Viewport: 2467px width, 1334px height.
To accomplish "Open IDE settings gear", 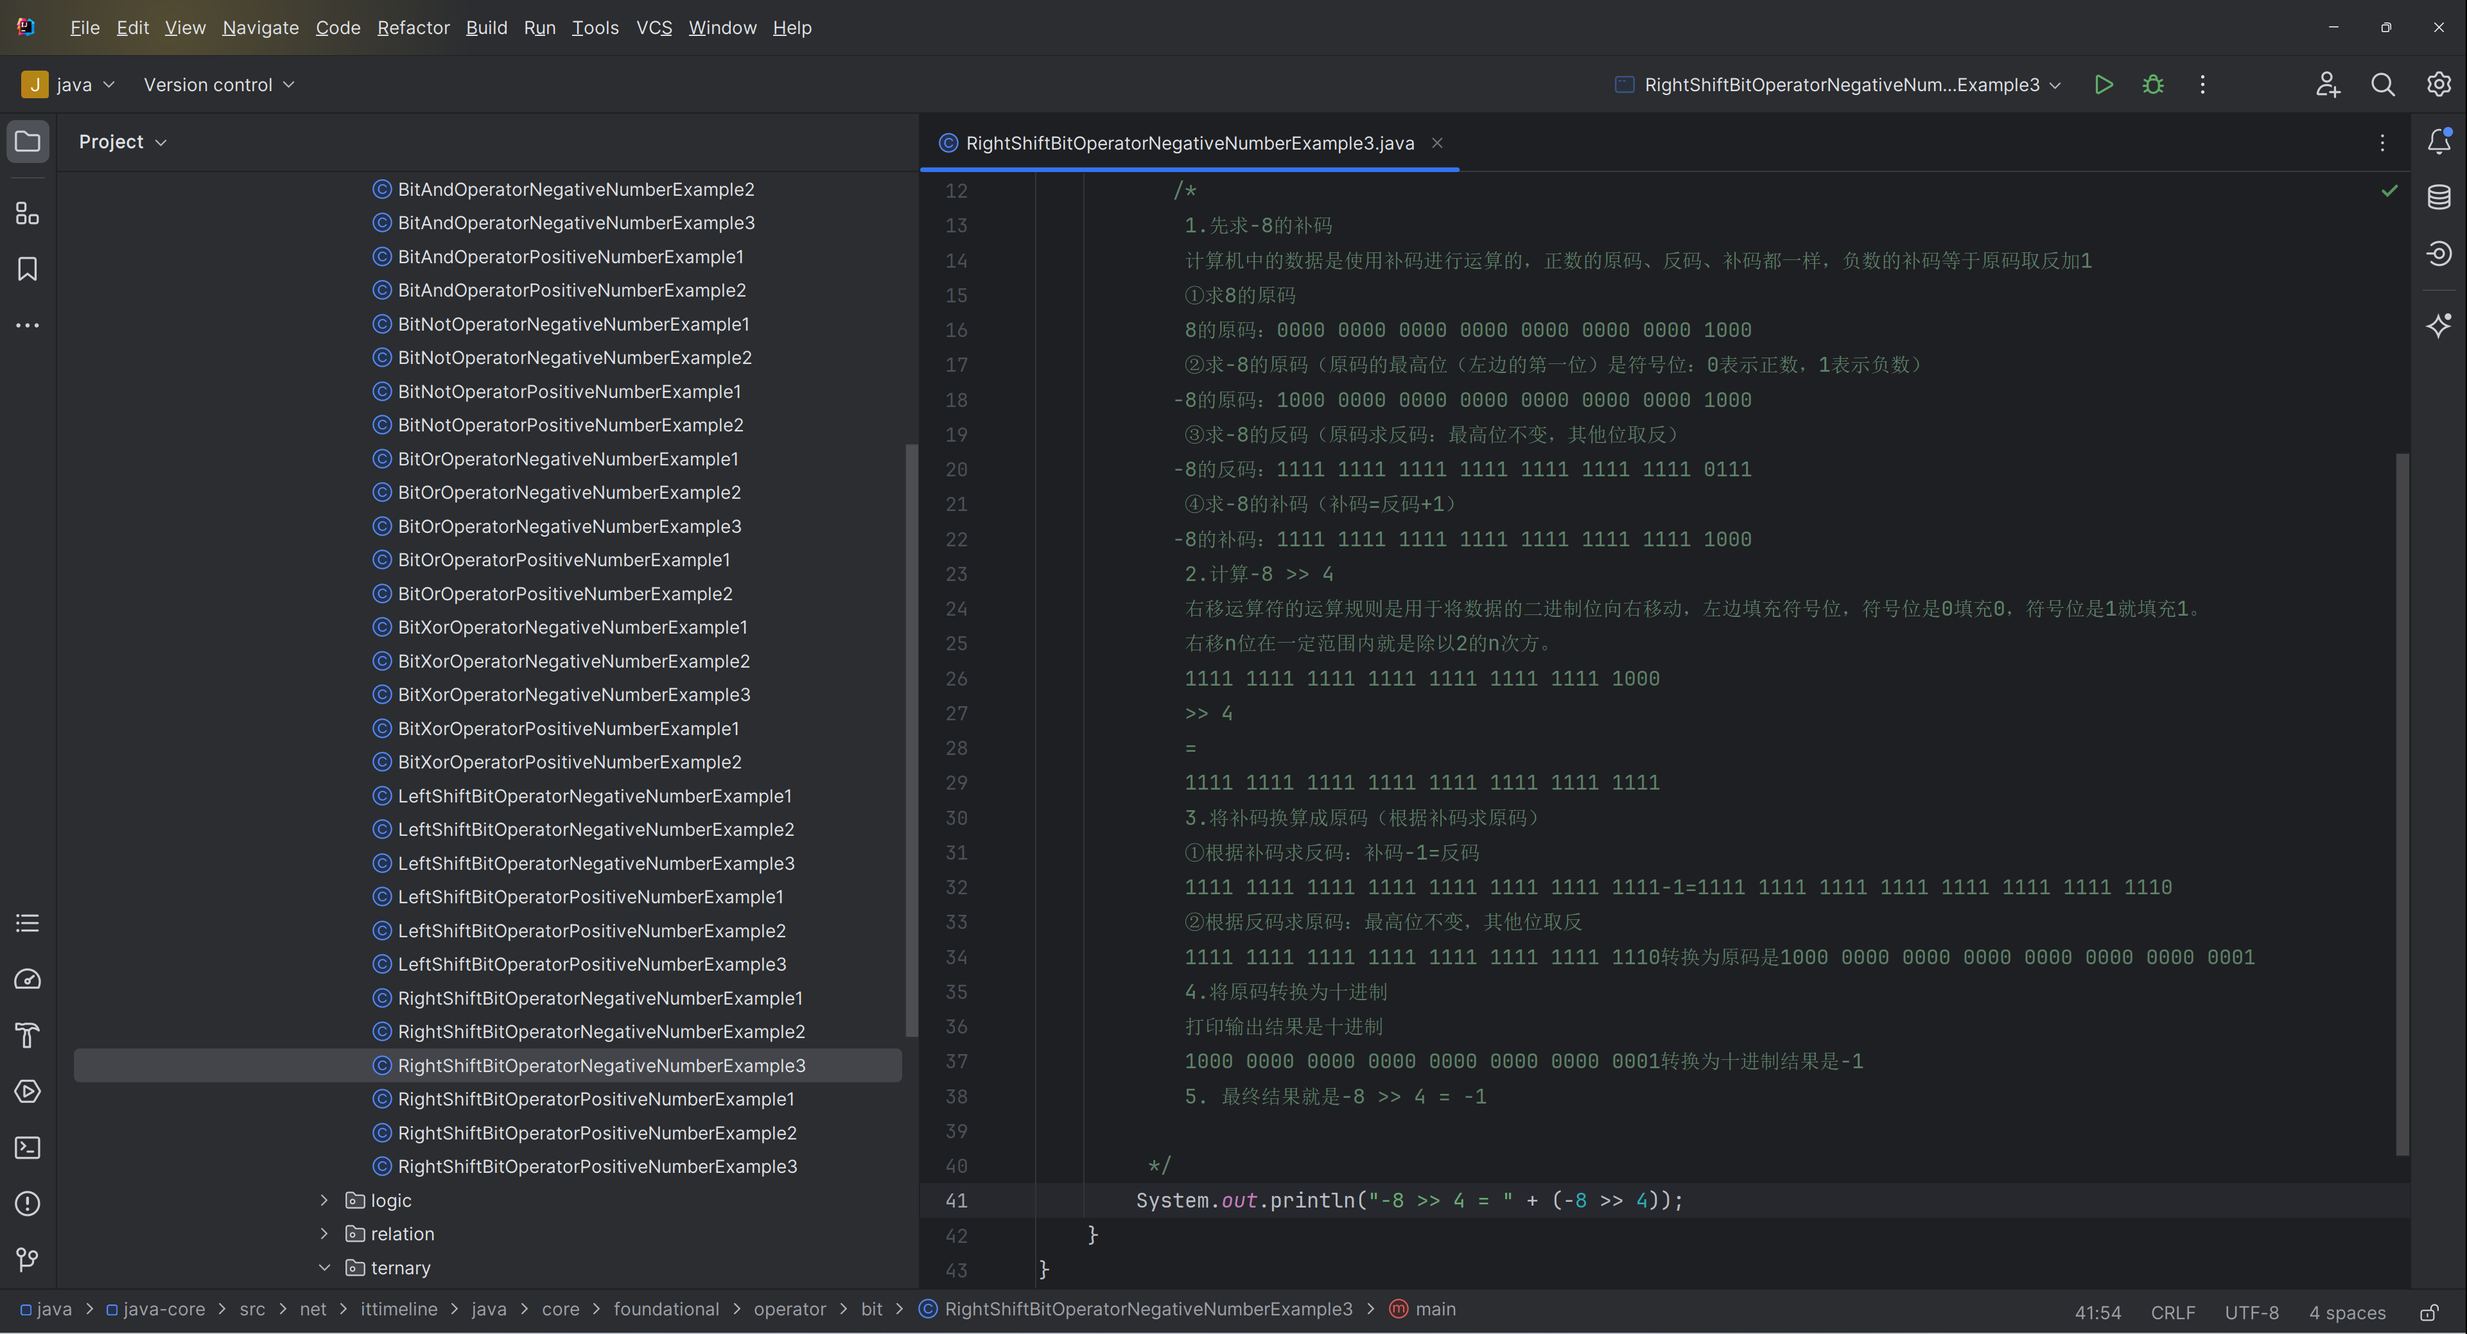I will pos(2438,84).
